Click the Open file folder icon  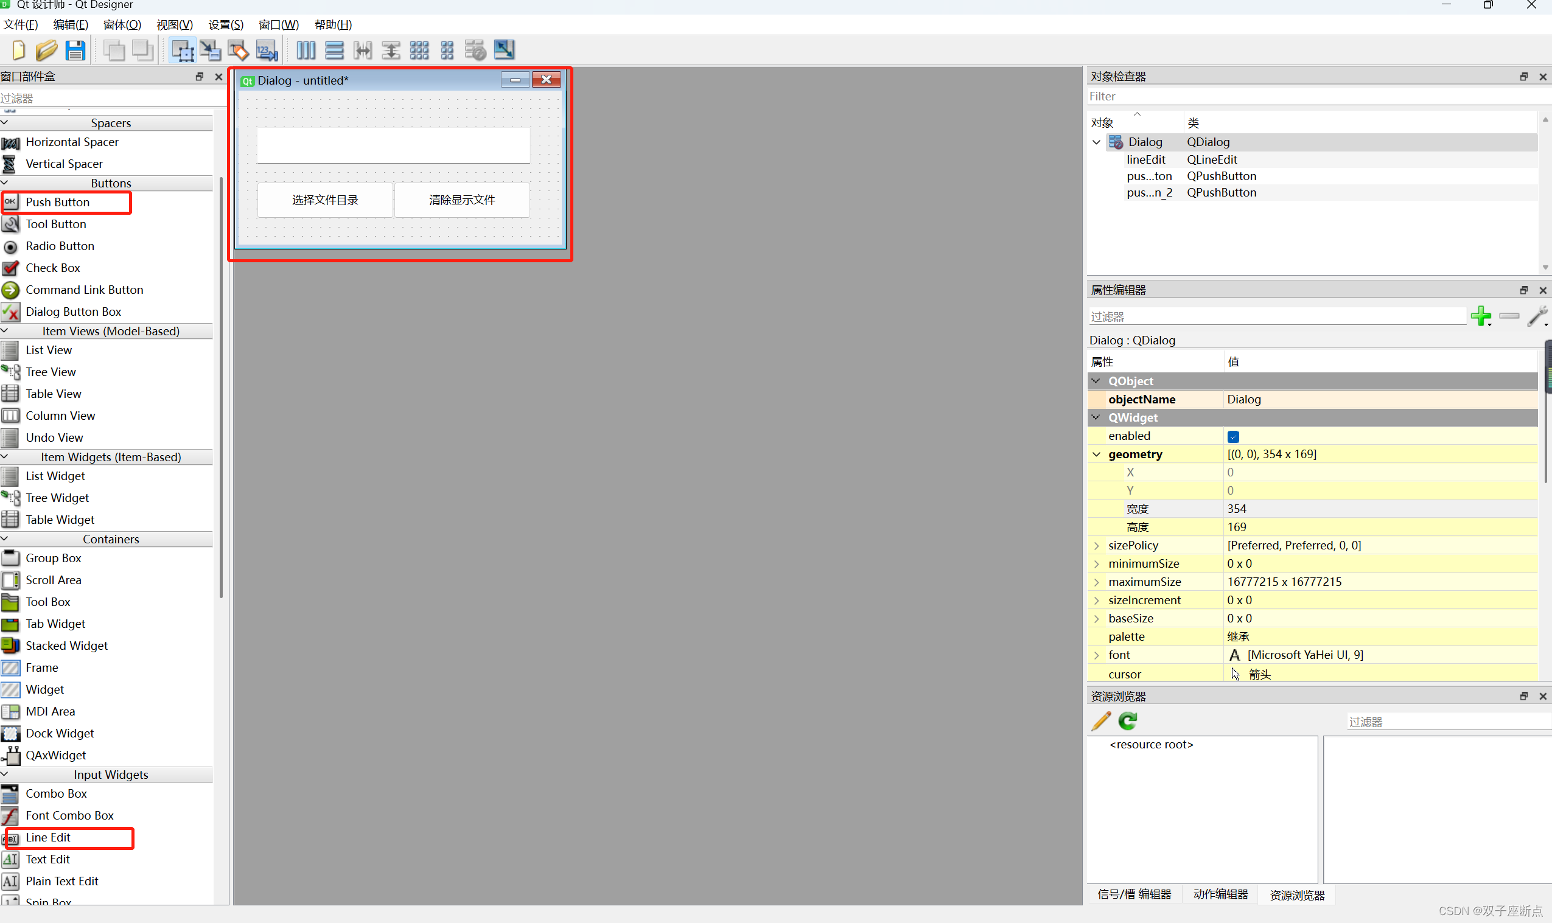coord(46,51)
